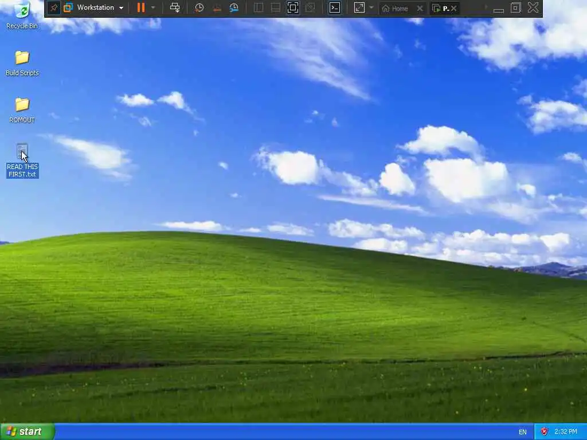Select the READ THIS FIRST.txt file
Screen dimensions: 587x440
tap(22, 160)
